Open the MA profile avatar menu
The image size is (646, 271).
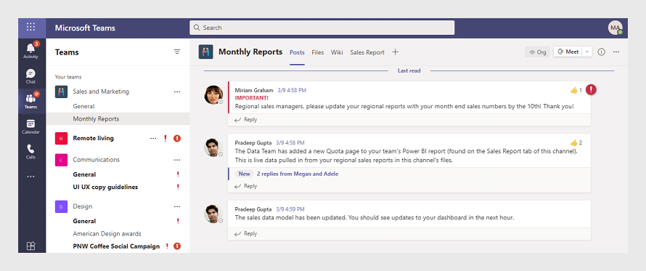click(616, 28)
